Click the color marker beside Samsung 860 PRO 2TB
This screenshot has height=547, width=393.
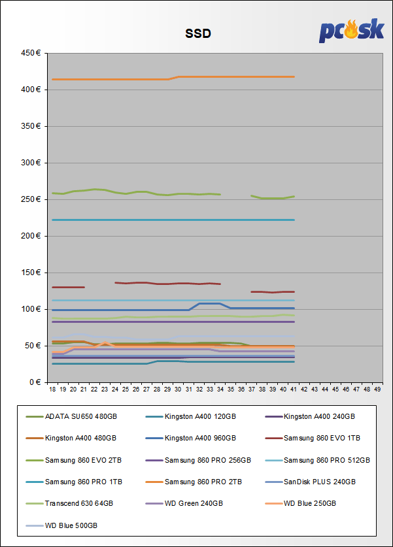[x=154, y=482]
